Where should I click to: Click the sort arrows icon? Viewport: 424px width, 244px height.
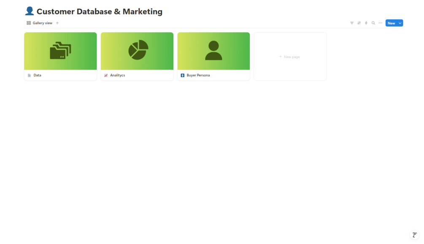[359, 23]
